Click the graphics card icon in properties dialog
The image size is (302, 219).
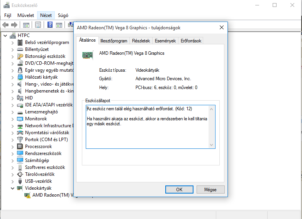[x=88, y=55]
